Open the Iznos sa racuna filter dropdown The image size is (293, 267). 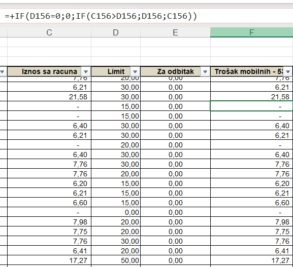[86, 71]
